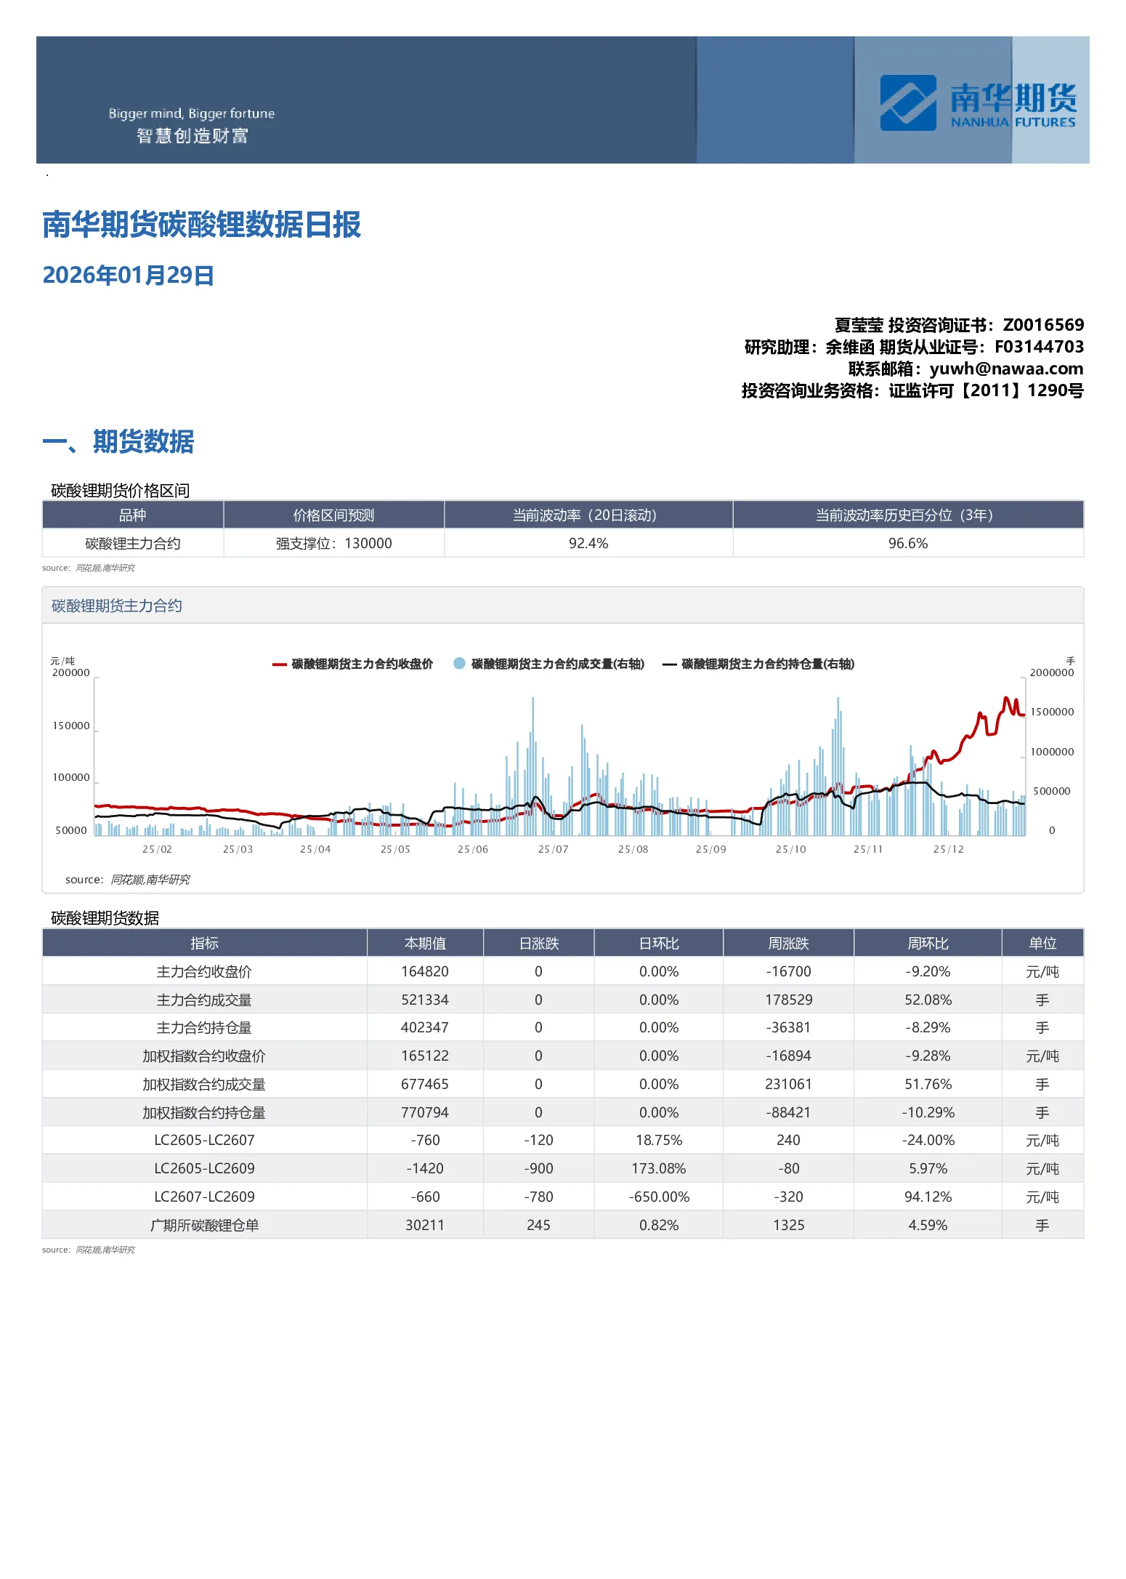Screen dimensions: 1126x1579
Task: Click the report title 南华期货碳酸锂数据日报
Action: click(x=202, y=225)
